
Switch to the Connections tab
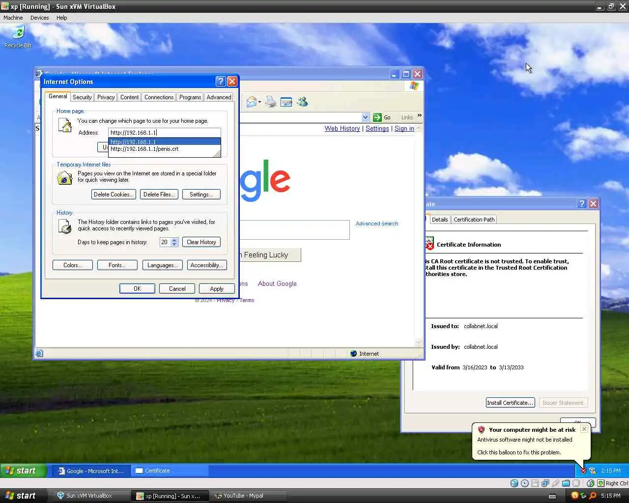(159, 97)
